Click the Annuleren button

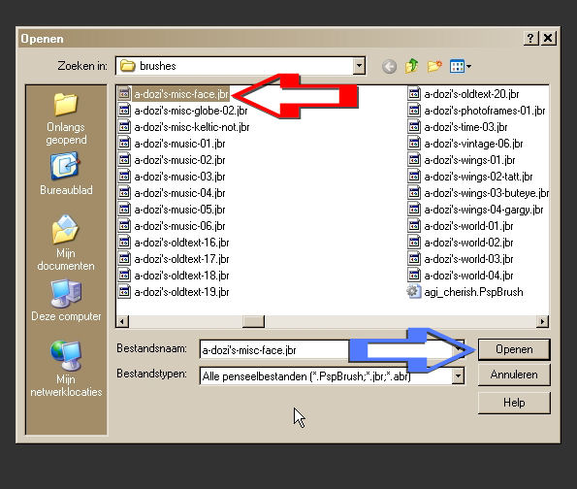(x=514, y=375)
